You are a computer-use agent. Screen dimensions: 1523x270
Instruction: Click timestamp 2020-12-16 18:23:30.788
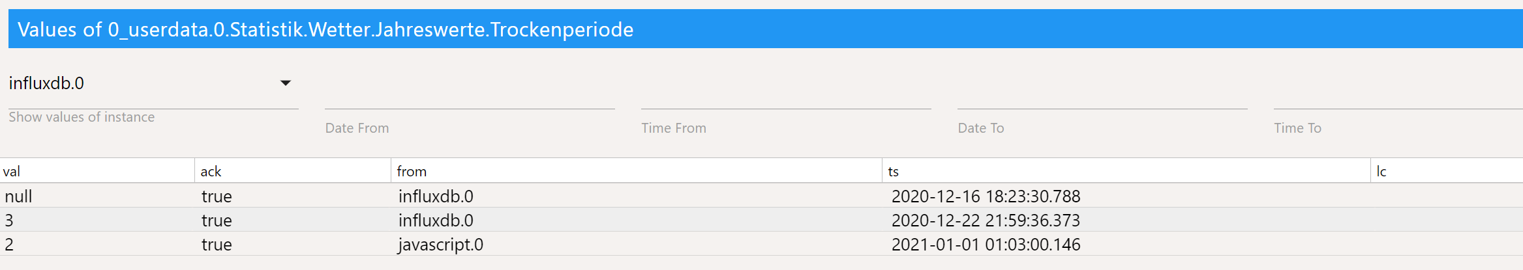(986, 196)
